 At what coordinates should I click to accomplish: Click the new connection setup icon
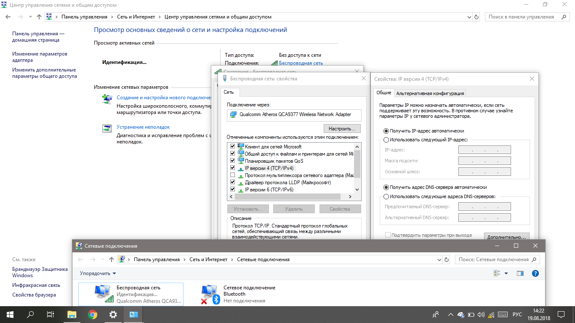click(107, 99)
